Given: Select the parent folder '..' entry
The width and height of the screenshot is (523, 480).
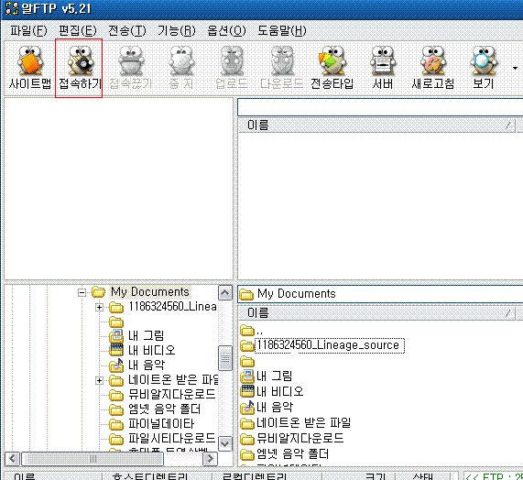Looking at the screenshot, I should tap(252, 331).
